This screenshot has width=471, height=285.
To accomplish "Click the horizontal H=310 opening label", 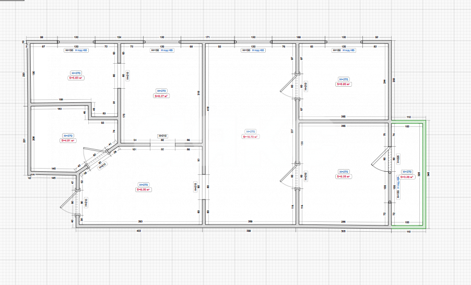I will coord(162,136).
